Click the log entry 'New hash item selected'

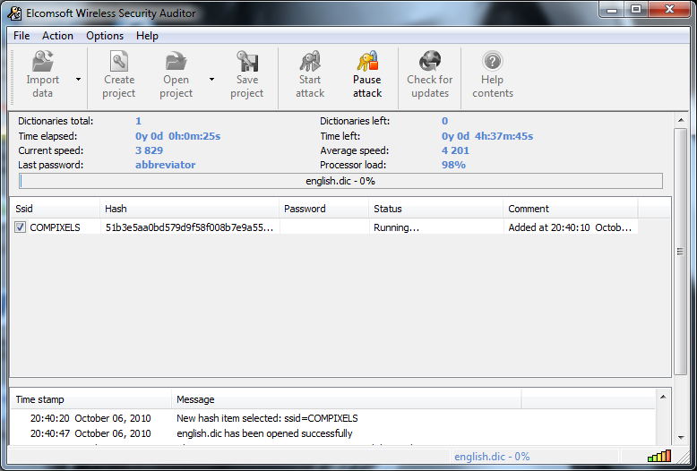point(267,418)
